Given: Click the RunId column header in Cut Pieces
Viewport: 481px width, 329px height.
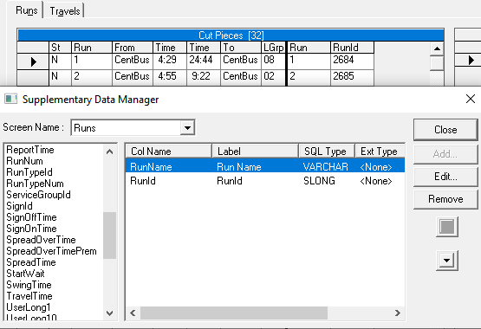Looking at the screenshot, I should (x=352, y=48).
